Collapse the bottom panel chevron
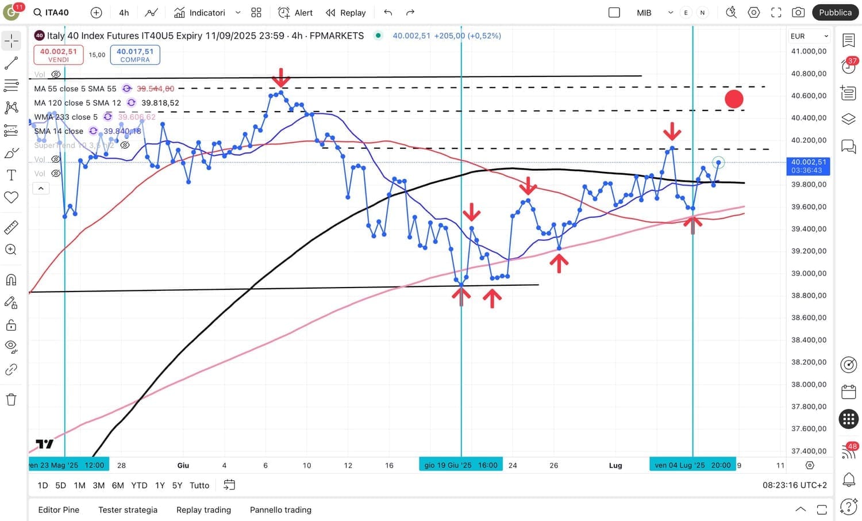Viewport: 862px width, 521px height. (800, 509)
